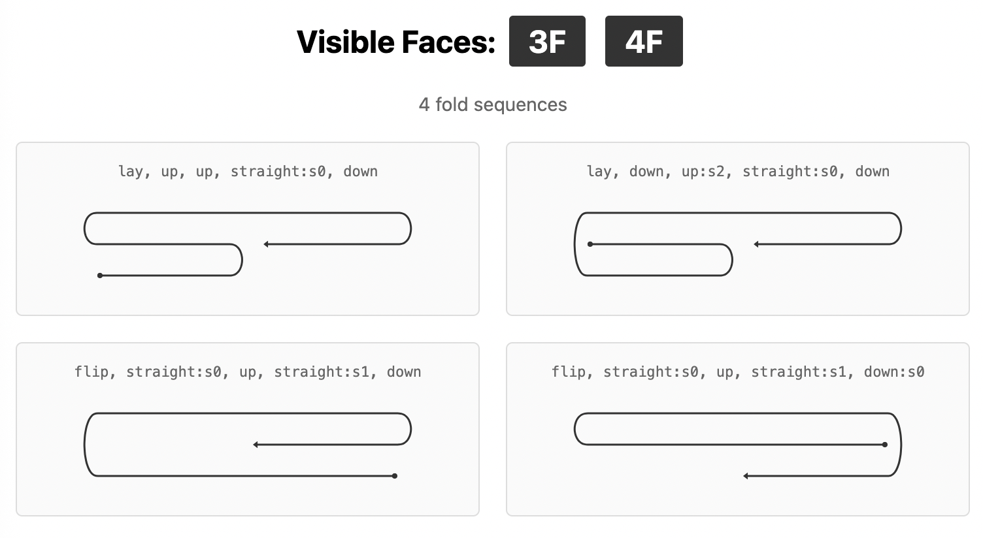Select the 'lay, down, up:s2, straight:s0, down' label

(737, 171)
